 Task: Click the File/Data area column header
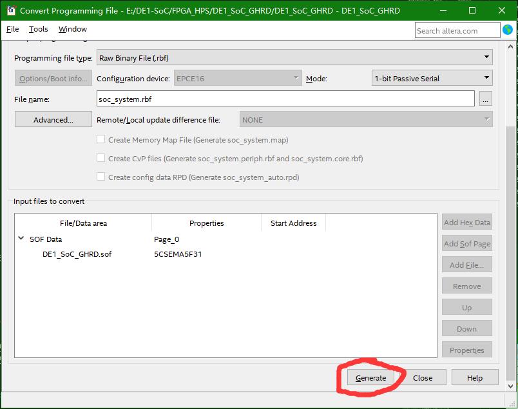(83, 223)
